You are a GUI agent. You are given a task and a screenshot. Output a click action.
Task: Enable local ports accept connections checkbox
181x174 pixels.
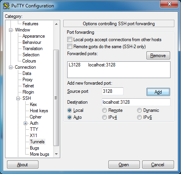70,40
